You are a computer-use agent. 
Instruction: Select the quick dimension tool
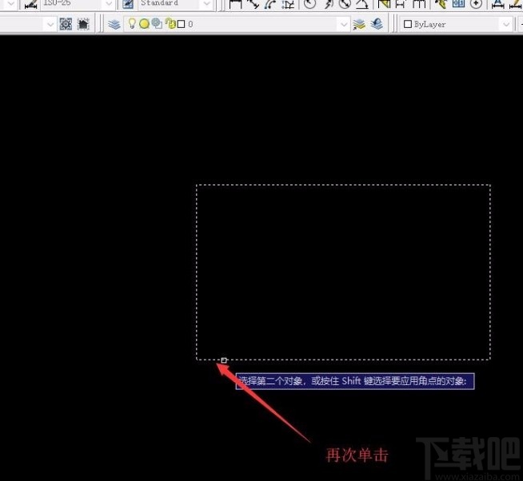(384, 4)
